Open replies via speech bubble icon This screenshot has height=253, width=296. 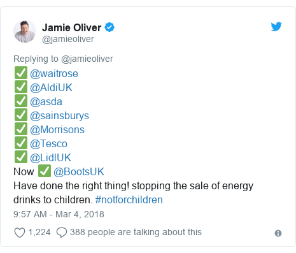click(x=62, y=233)
